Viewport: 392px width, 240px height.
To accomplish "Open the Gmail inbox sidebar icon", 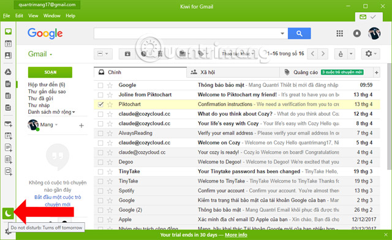I will point(8,31).
